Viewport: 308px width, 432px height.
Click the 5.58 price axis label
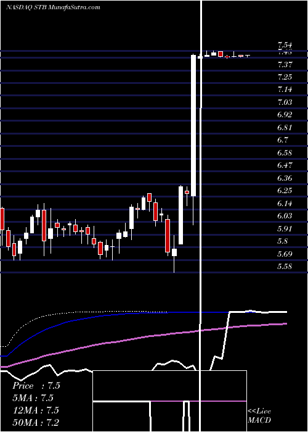click(285, 267)
